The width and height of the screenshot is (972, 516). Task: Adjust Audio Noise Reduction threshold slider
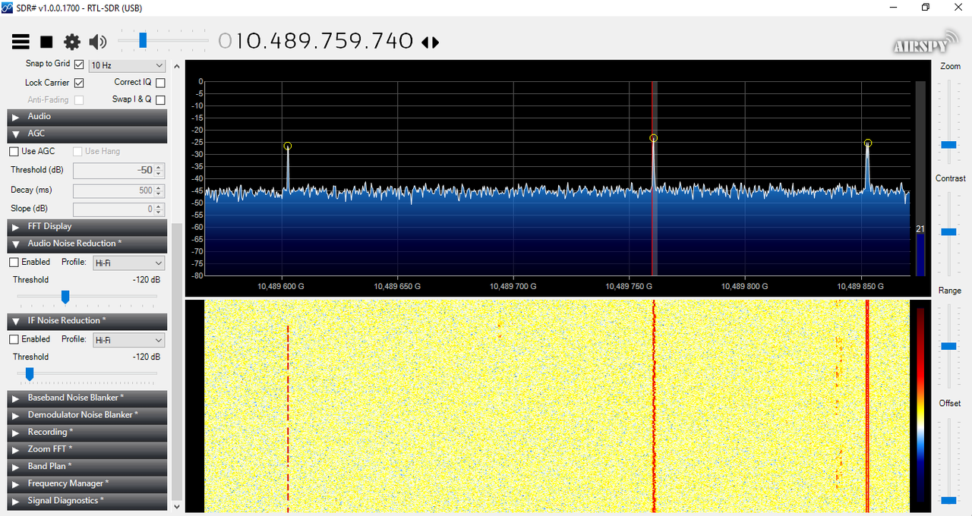[65, 297]
